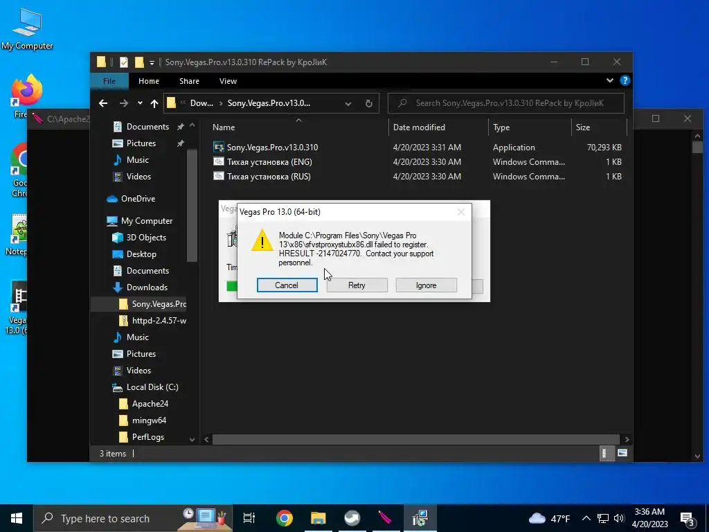Click the Dow... breadcrumb in the address bar
The image size is (709, 532).
tap(201, 103)
